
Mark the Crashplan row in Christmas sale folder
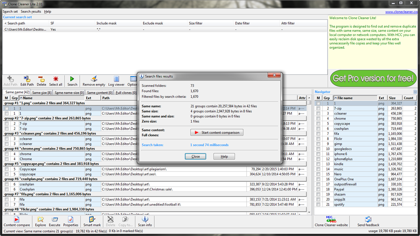(x=6, y=189)
